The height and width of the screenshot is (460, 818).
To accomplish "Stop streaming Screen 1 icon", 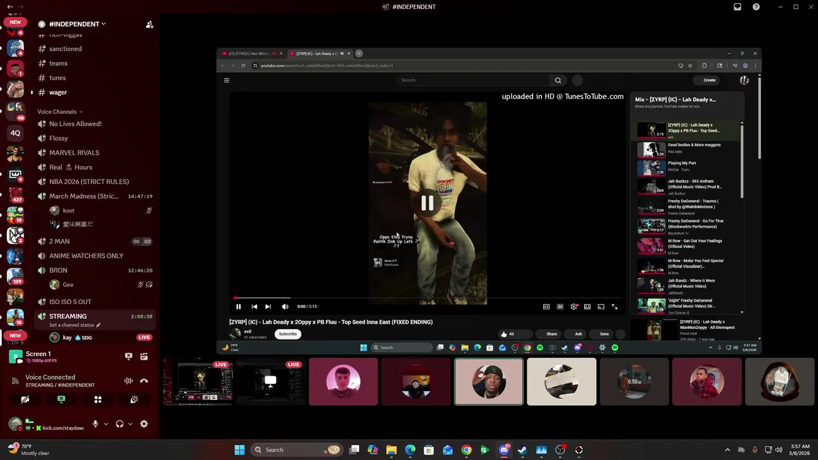I will point(128,356).
